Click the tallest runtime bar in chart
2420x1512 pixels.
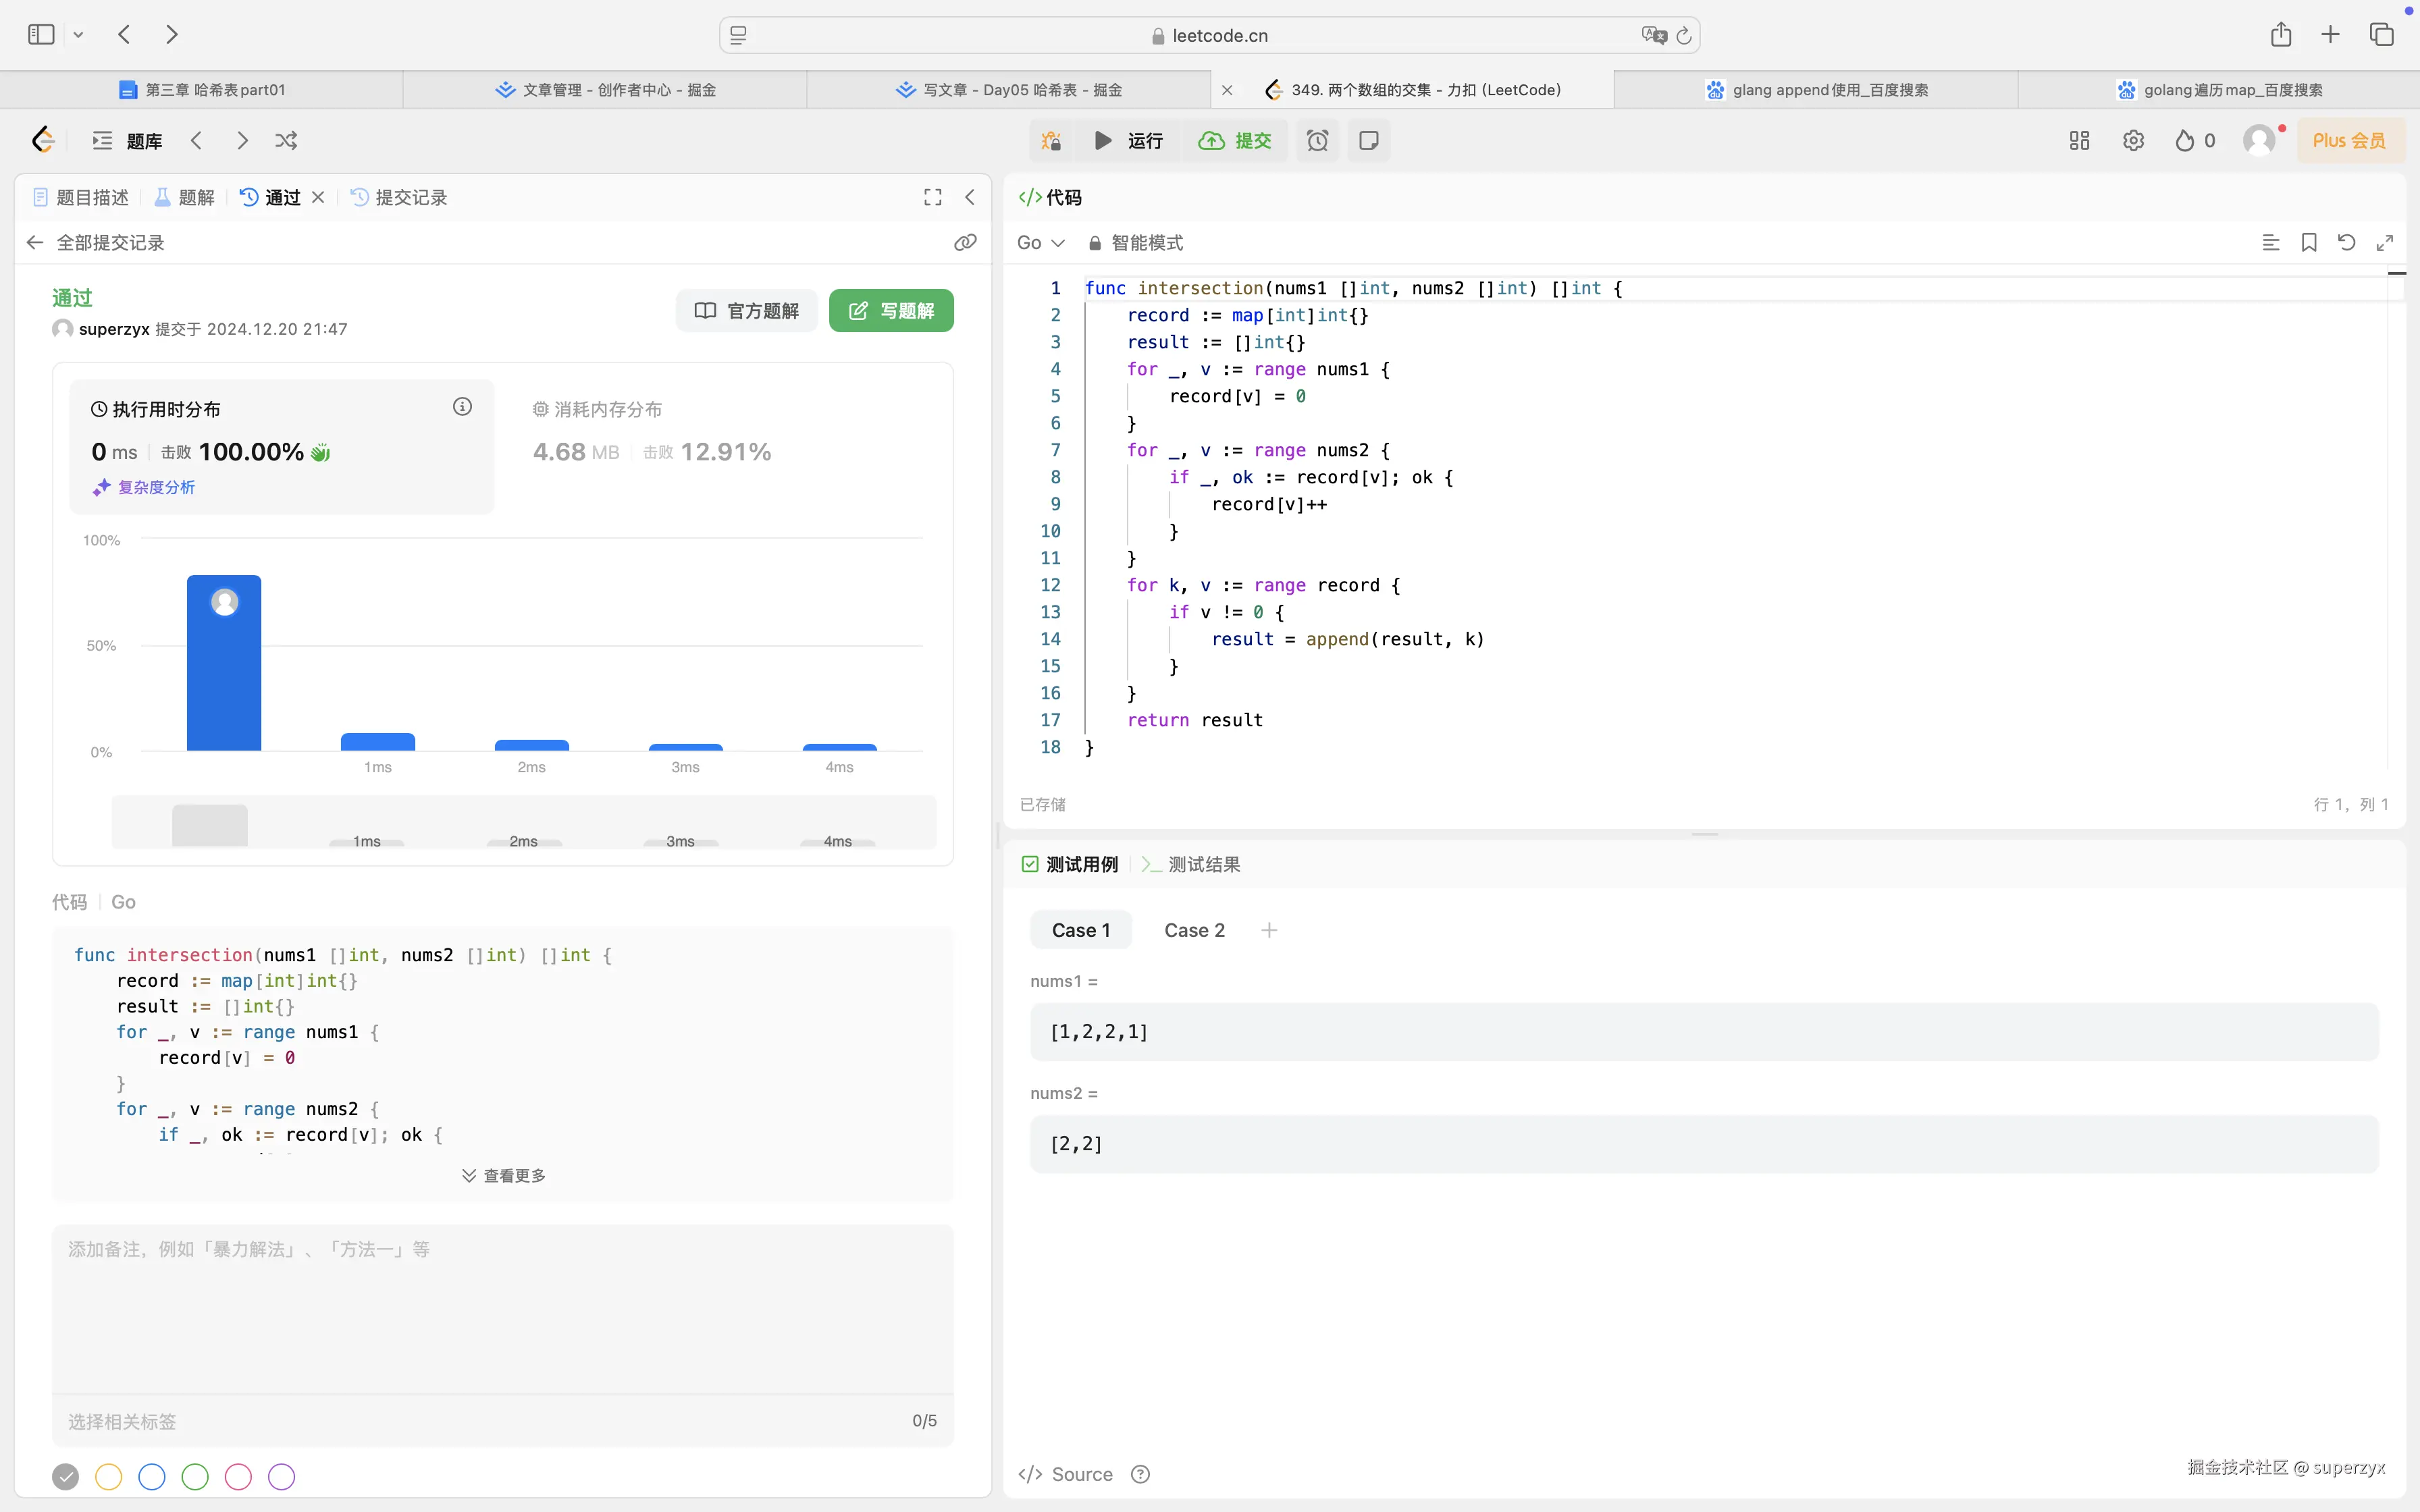pyautogui.click(x=224, y=663)
